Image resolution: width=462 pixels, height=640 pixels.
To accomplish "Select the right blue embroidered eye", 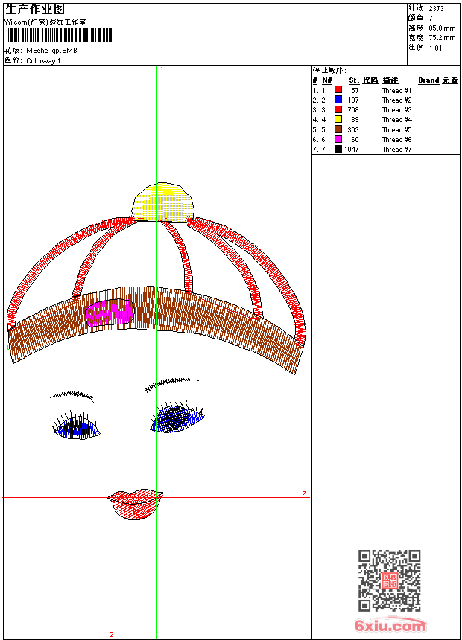I will [177, 419].
